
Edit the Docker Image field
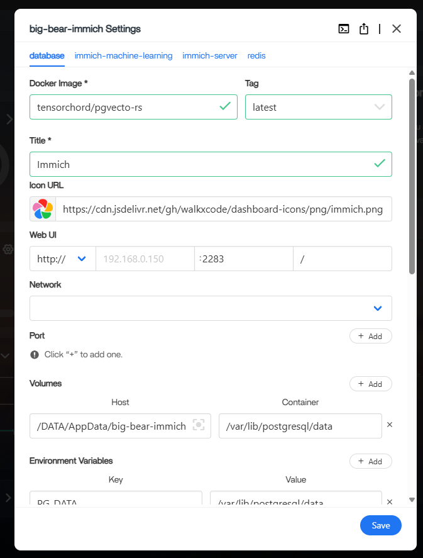(x=133, y=107)
